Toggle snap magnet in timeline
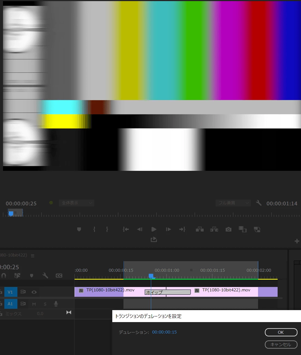Image resolution: width=301 pixels, height=355 pixels. pyautogui.click(x=4, y=276)
